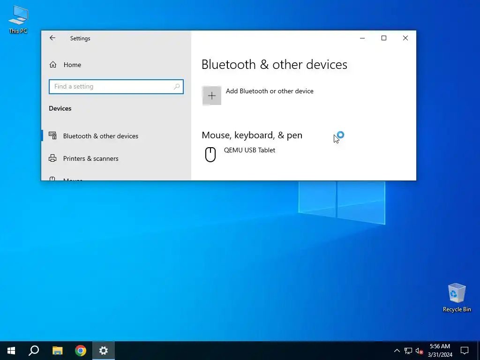The width and height of the screenshot is (480, 360).
Task: Select the Recycle Bin desktop icon
Action: (457, 298)
